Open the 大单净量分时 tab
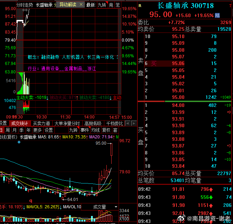Viewport: 233px width, 224px height. (67, 123)
